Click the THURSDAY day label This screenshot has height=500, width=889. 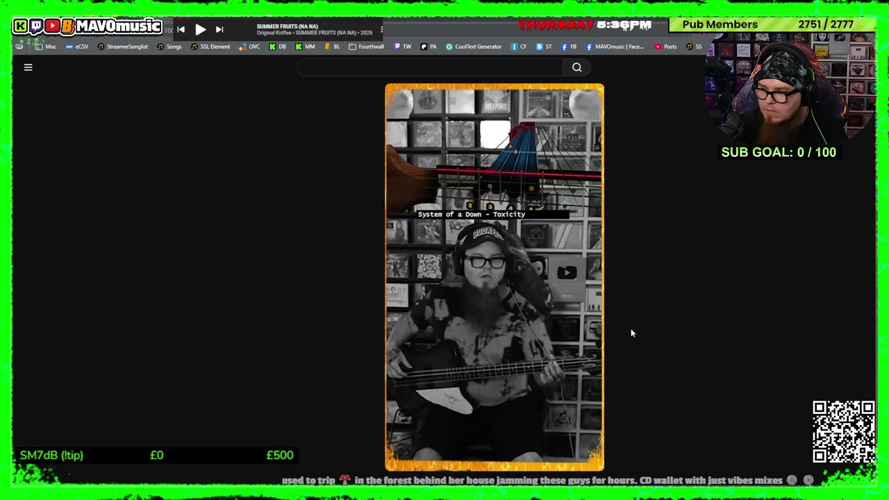click(x=555, y=25)
